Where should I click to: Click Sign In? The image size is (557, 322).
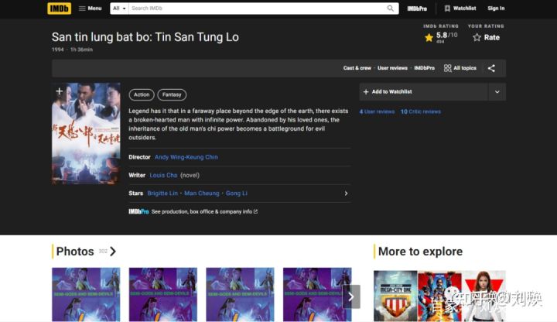[496, 9]
